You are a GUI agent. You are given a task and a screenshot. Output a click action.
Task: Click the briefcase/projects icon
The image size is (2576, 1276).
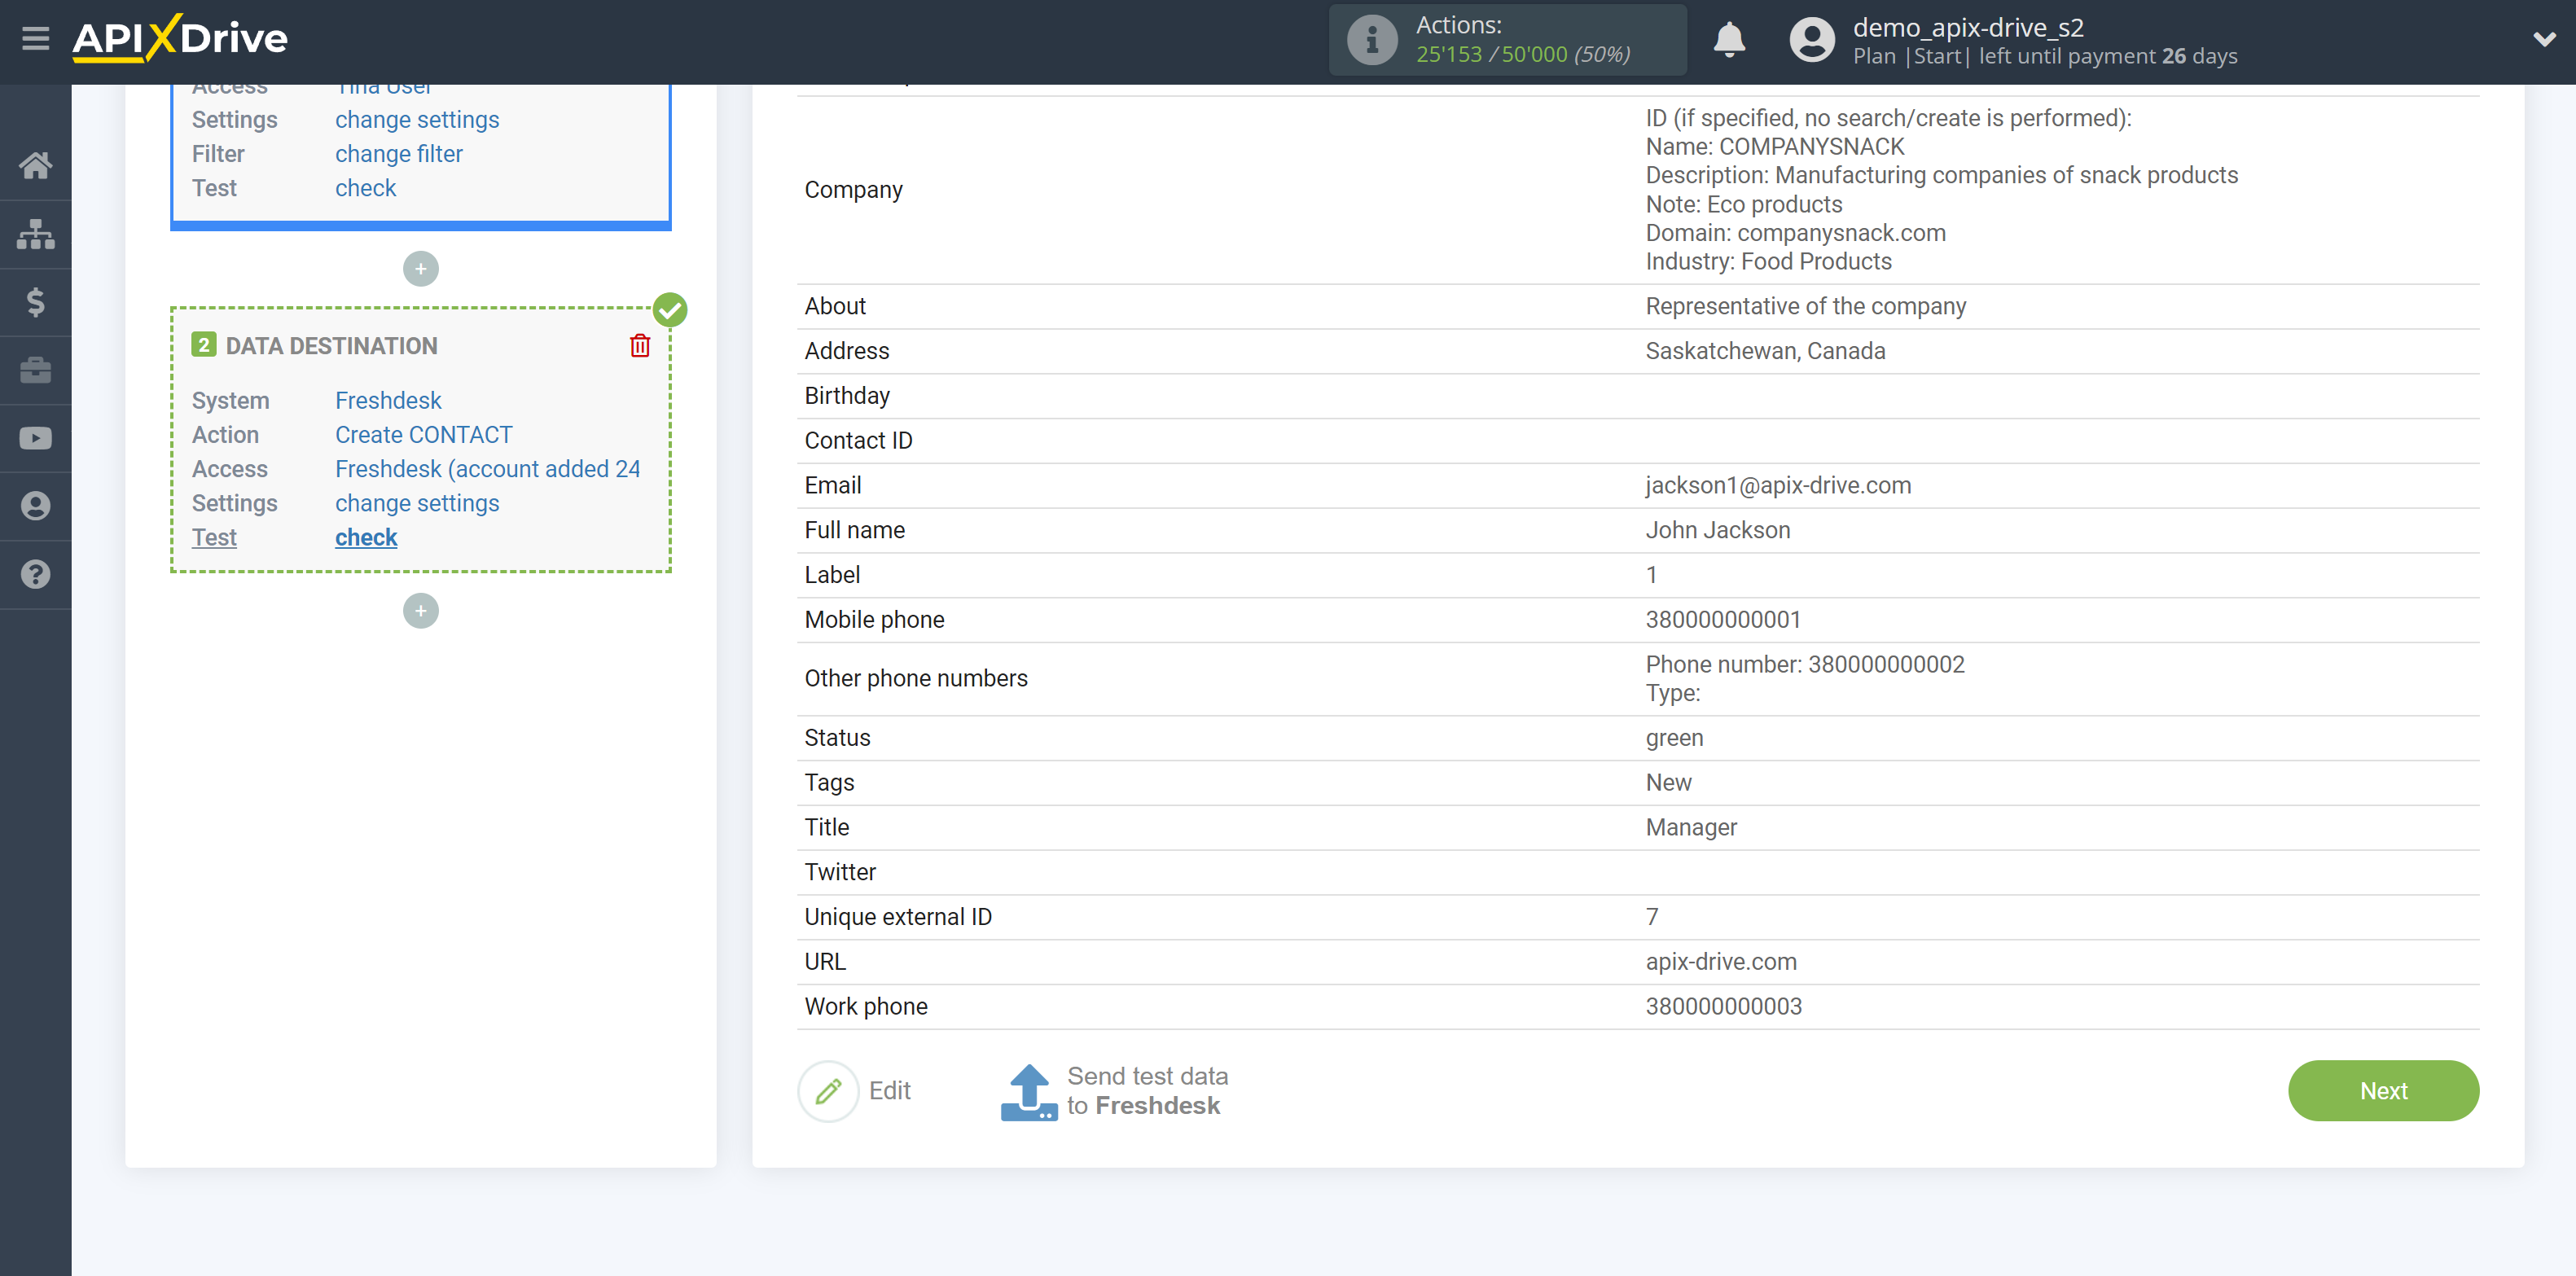(36, 368)
